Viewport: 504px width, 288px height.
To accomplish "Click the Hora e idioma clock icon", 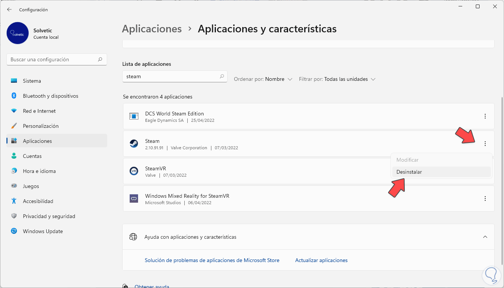I will [14, 171].
